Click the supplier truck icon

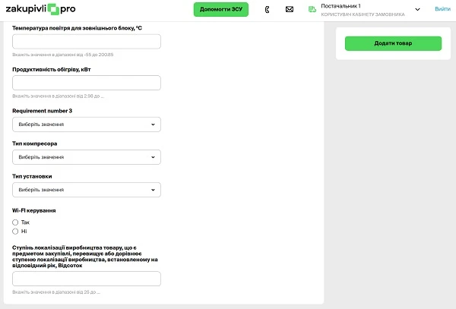(312, 9)
